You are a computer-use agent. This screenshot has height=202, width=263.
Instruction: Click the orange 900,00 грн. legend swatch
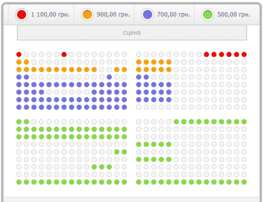coord(87,15)
